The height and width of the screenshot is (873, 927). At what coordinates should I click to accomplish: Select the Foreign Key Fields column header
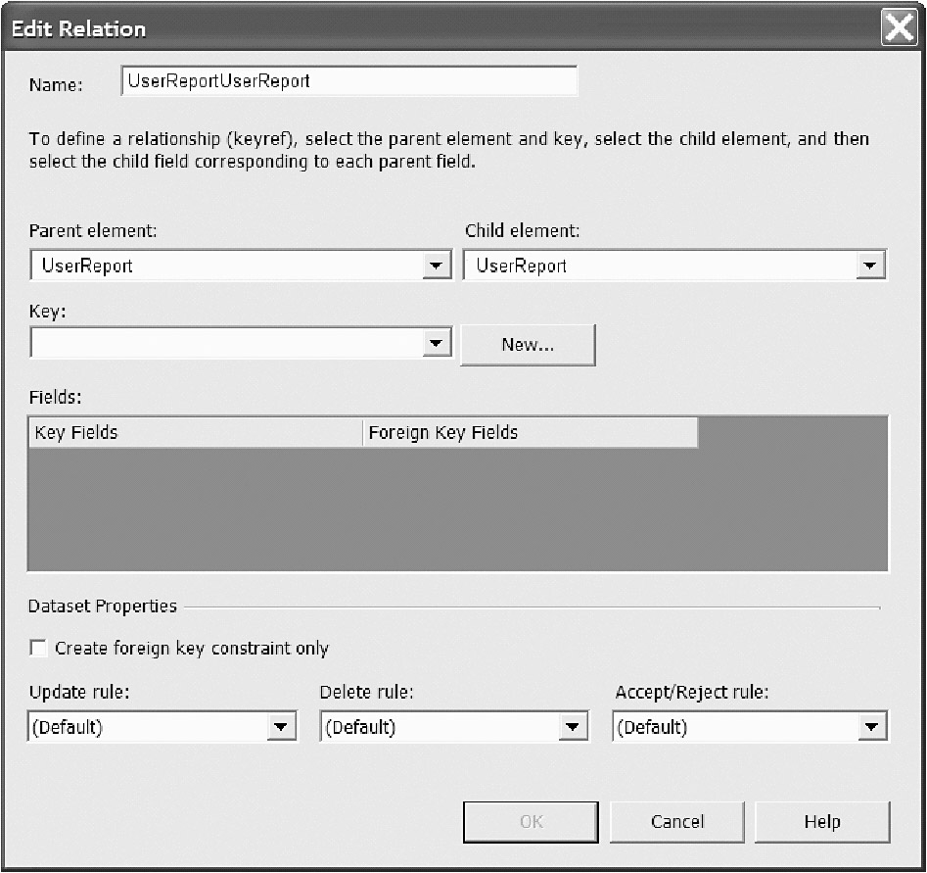[x=529, y=432]
